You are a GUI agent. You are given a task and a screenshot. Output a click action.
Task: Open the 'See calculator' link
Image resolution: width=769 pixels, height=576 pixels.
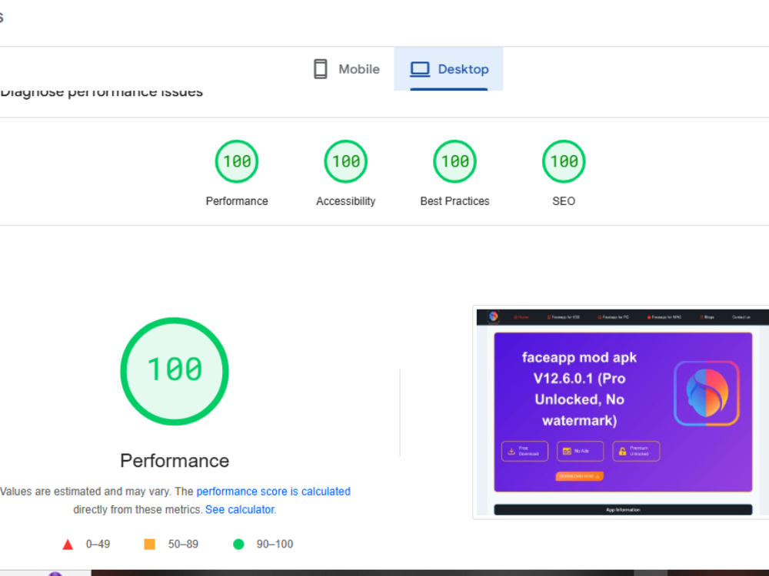[x=240, y=509]
